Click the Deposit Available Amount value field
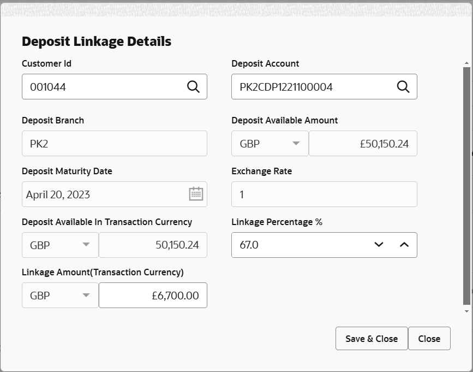 (363, 143)
